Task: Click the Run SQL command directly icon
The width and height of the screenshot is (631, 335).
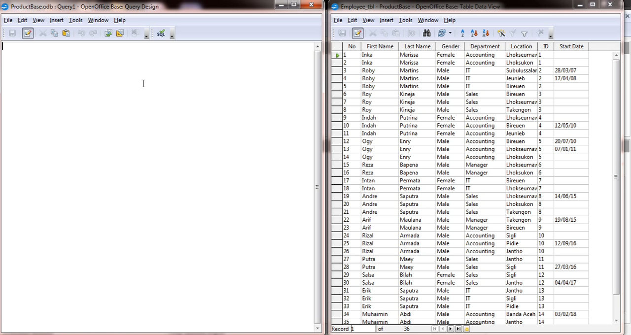Action: [x=161, y=33]
